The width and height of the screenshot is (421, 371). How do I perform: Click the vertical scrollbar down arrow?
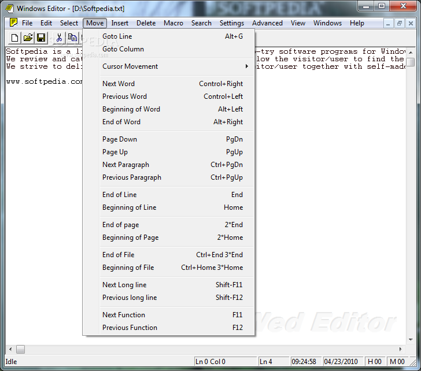pyautogui.click(x=411, y=340)
